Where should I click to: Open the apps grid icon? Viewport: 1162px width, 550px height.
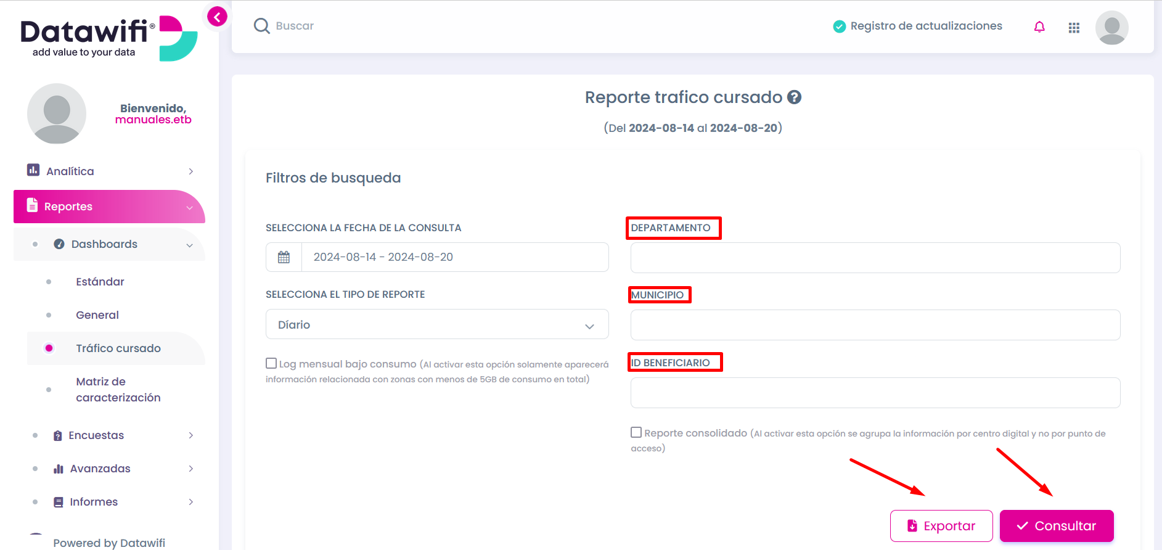(x=1074, y=28)
